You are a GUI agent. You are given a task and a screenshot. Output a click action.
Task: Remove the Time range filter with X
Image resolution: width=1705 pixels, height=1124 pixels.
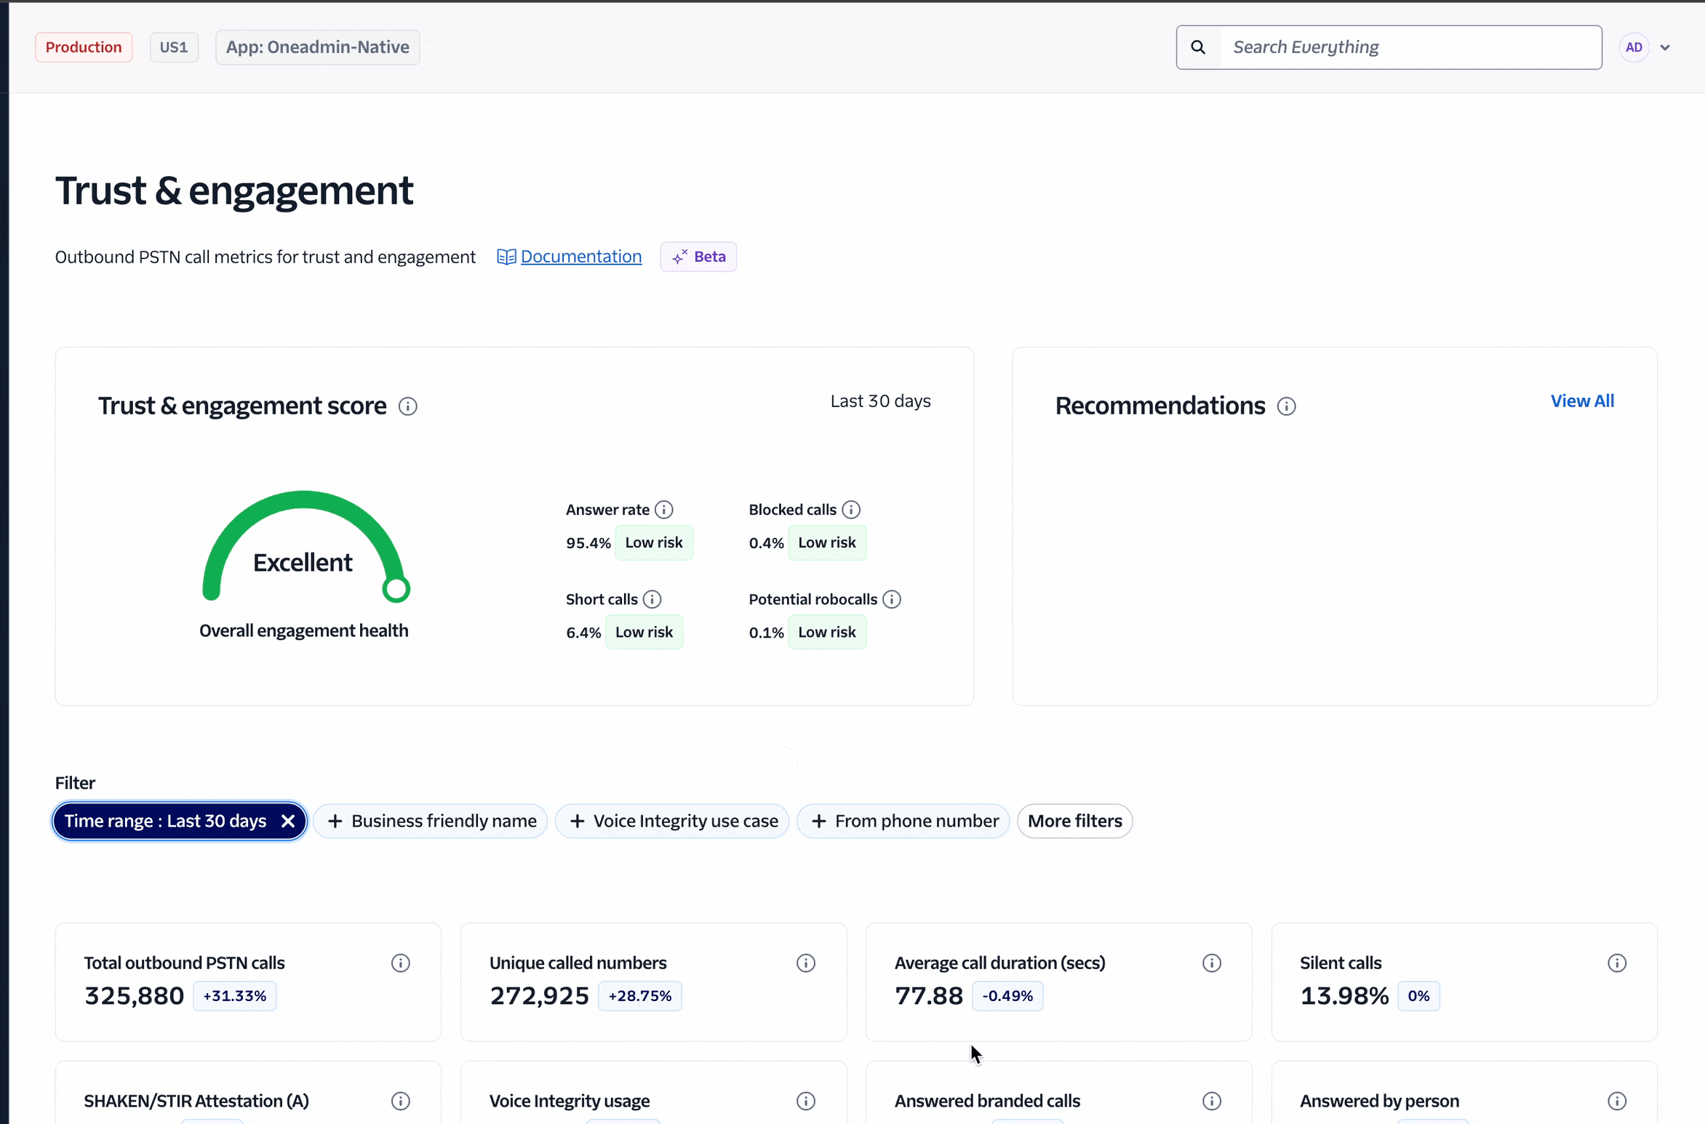(288, 821)
